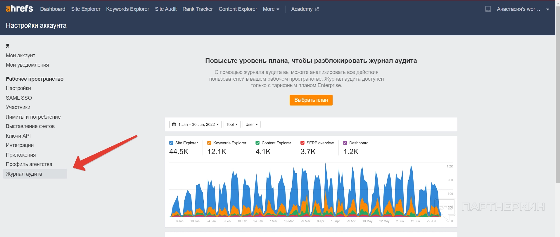Open Ключи API in the sidebar
The width and height of the screenshot is (560, 237).
pos(18,136)
